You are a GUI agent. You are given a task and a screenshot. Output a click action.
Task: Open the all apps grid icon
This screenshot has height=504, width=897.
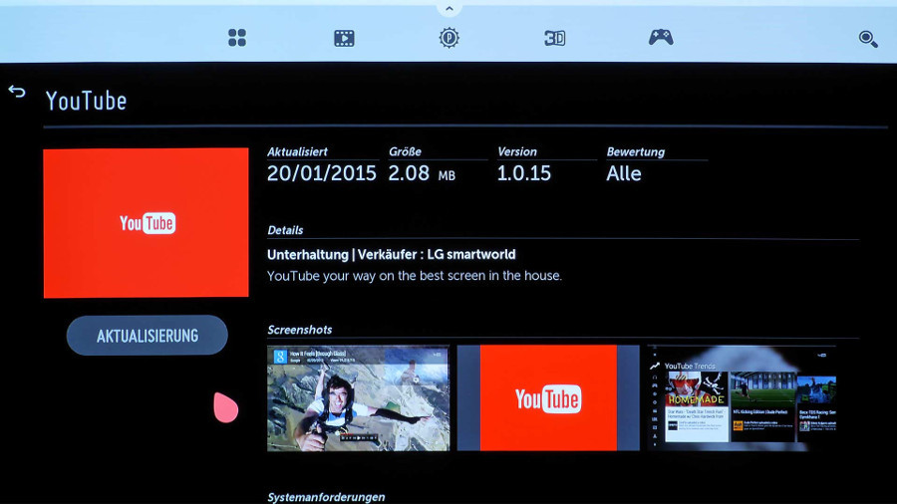(237, 38)
